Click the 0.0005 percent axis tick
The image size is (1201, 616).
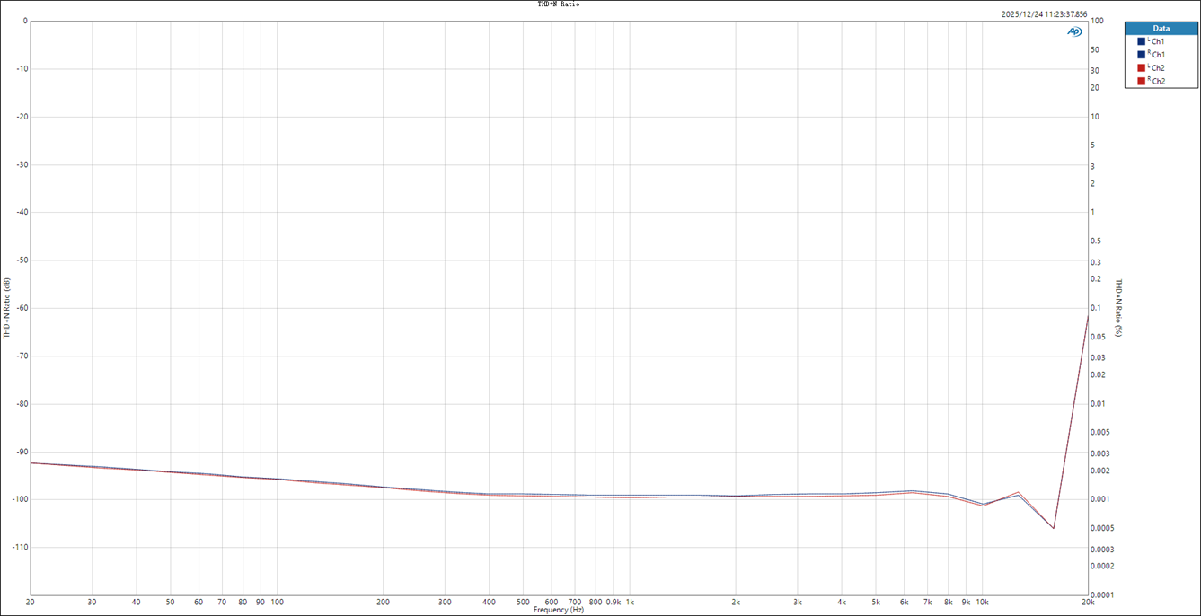click(x=1100, y=528)
